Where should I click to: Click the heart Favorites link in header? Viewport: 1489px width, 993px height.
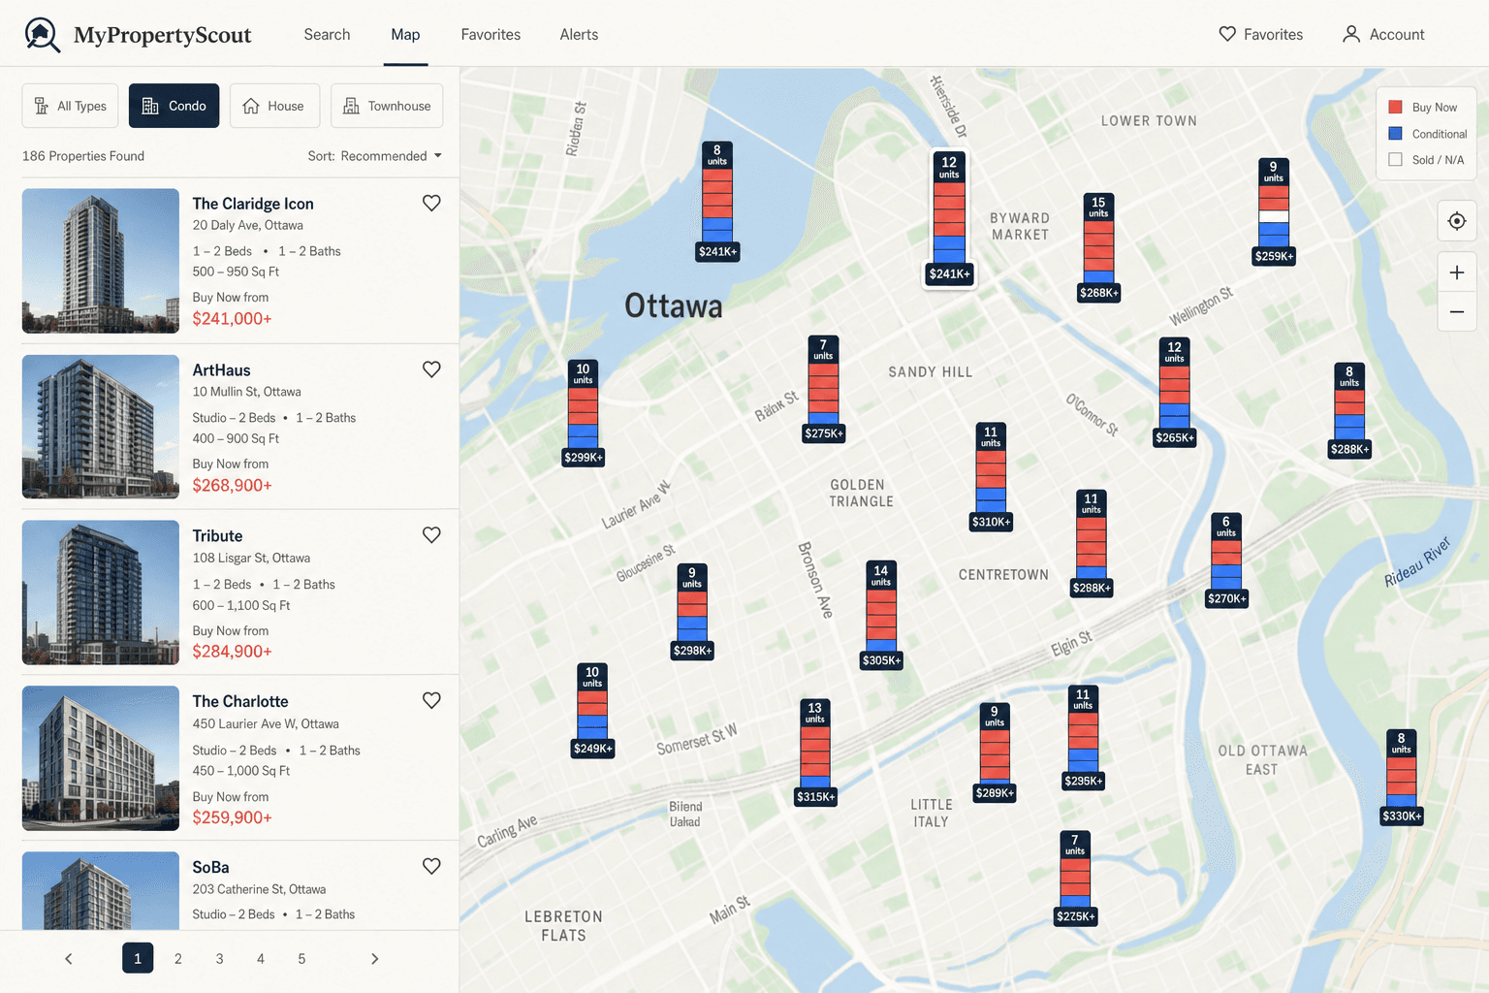pyautogui.click(x=1260, y=34)
